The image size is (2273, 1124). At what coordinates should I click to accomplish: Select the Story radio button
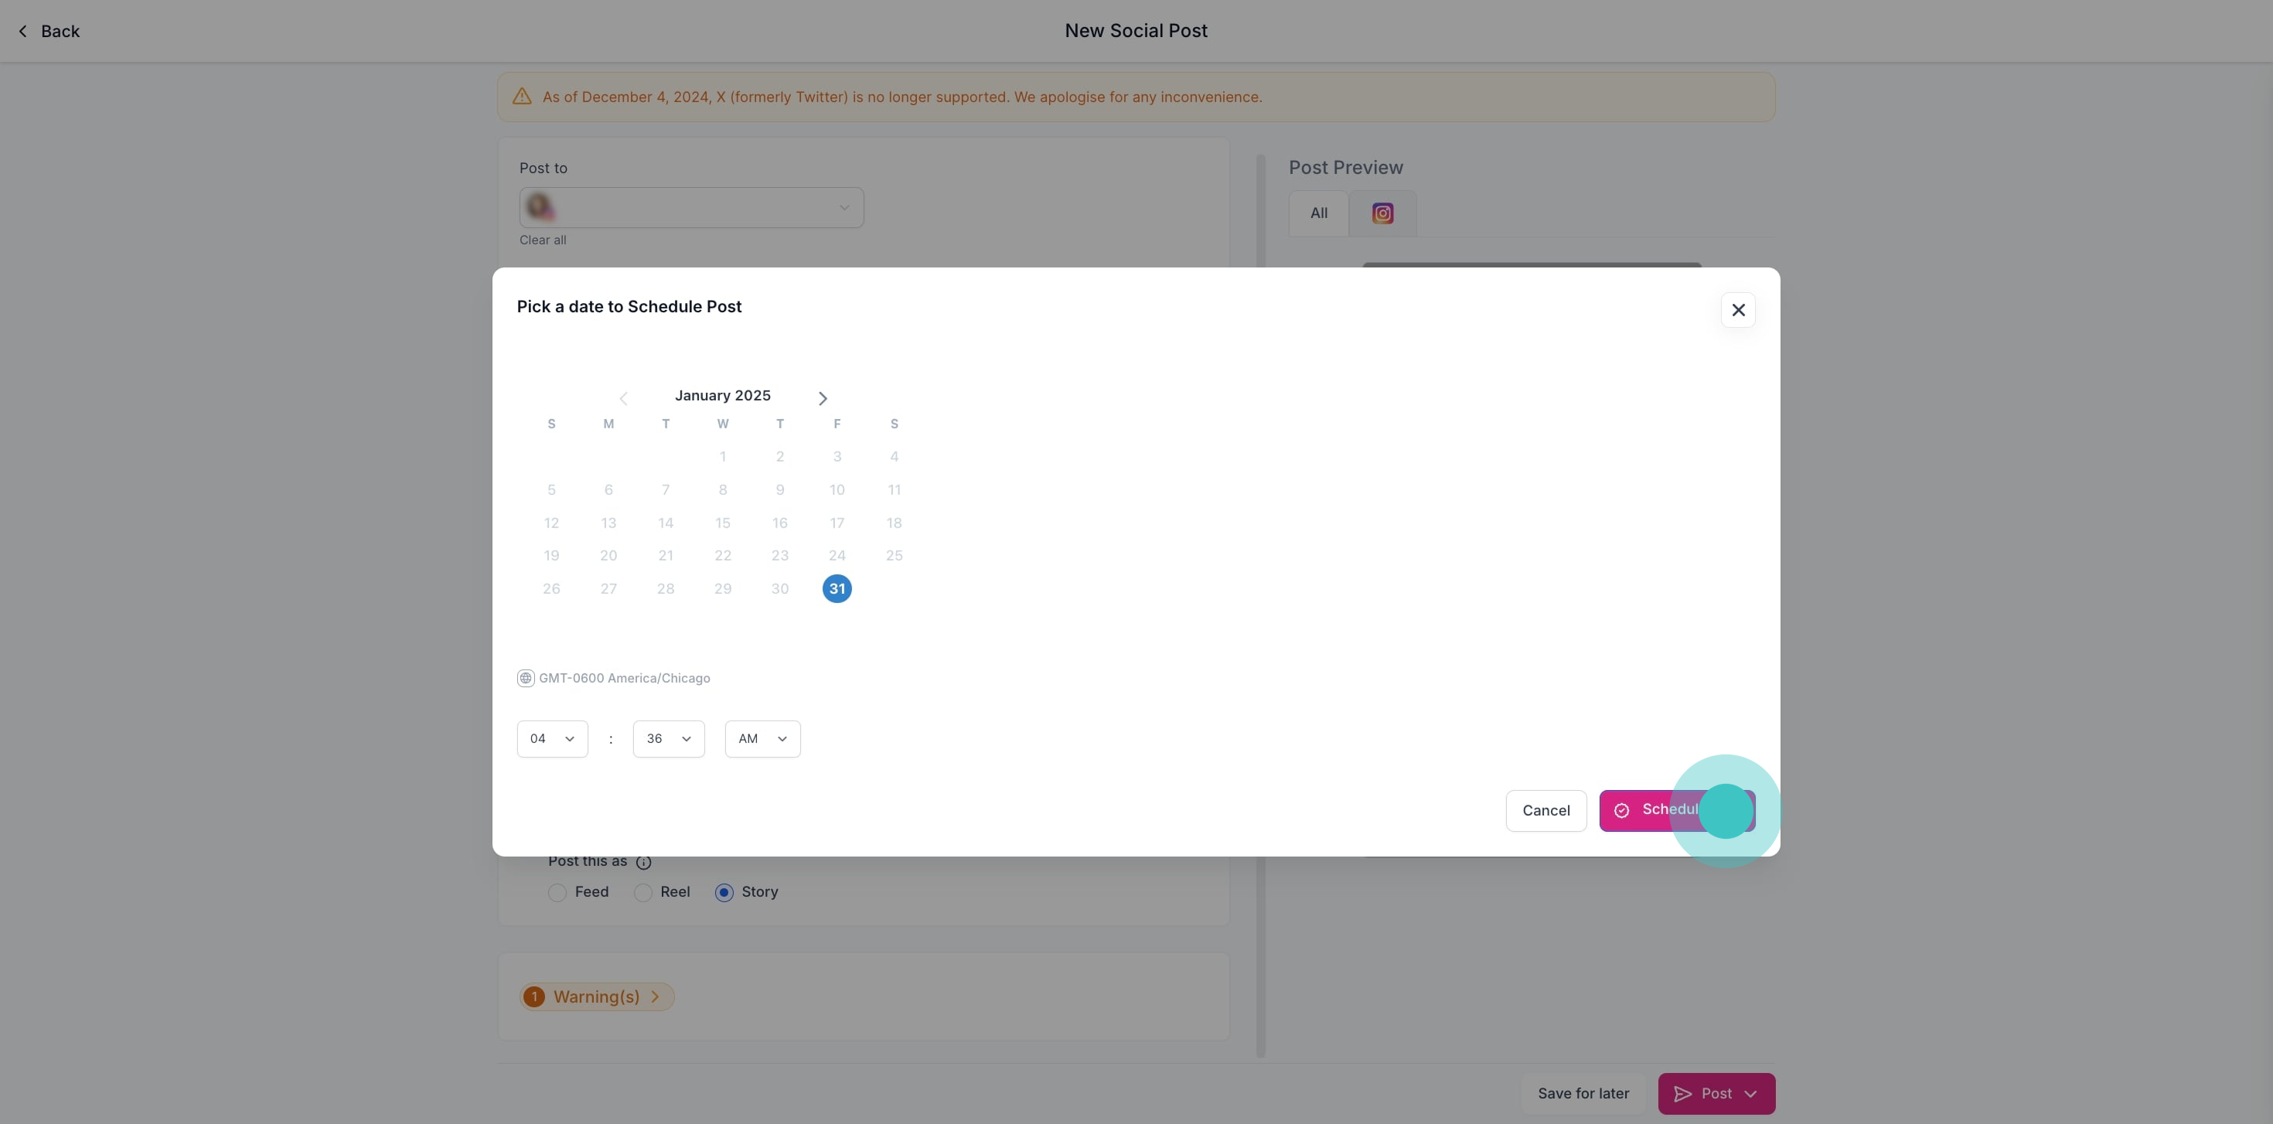(x=724, y=893)
